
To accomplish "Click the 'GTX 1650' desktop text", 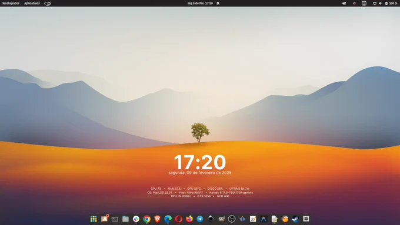I will pyautogui.click(x=204, y=196).
